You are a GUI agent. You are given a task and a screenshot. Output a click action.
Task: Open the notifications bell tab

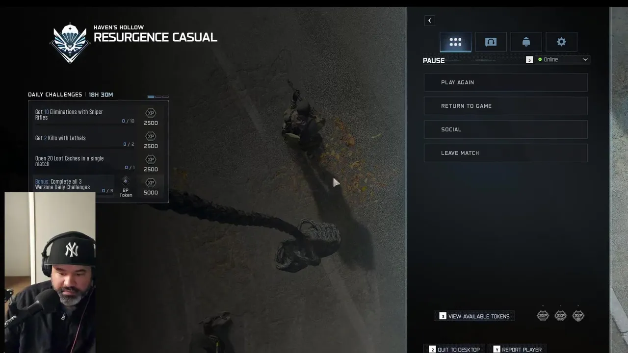pyautogui.click(x=526, y=42)
